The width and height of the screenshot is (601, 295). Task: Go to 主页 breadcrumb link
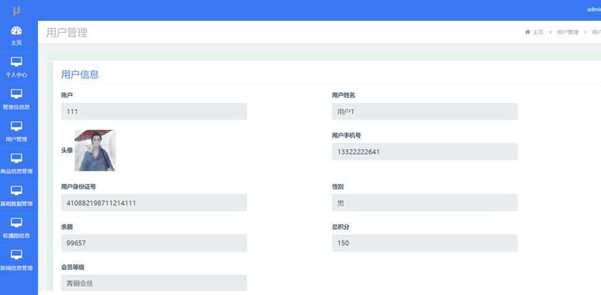pos(538,32)
